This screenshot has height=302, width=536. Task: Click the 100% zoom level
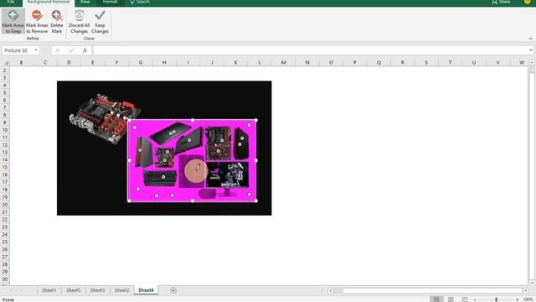[528, 299]
